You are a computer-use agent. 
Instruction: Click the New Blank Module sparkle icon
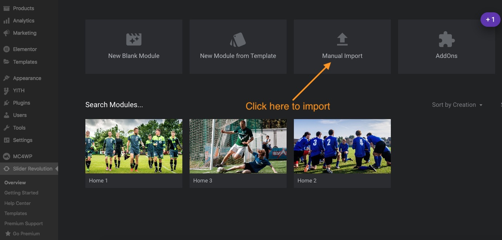click(x=134, y=39)
